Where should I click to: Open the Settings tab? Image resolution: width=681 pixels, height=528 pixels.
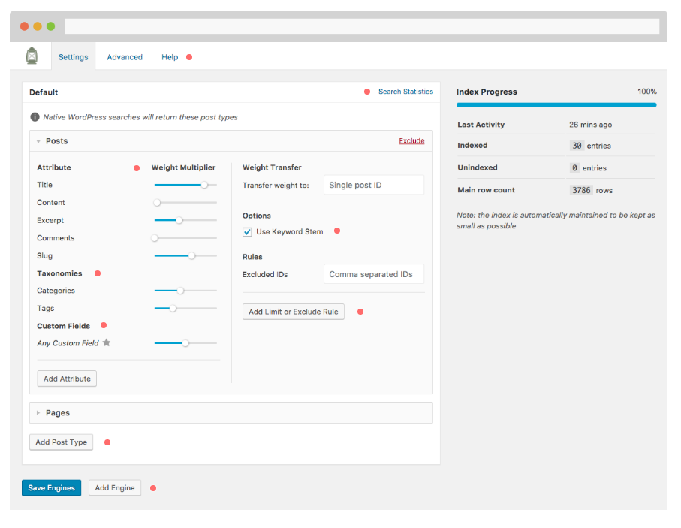click(x=73, y=57)
